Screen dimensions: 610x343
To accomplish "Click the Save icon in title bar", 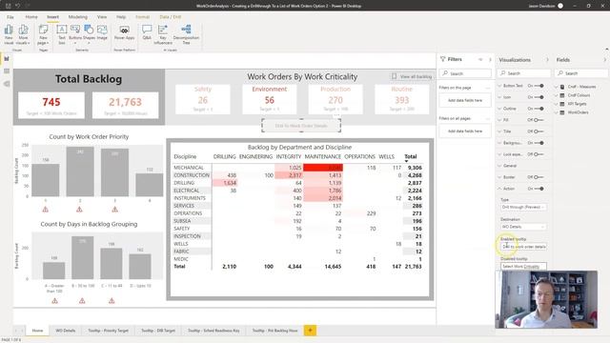I will (8, 6).
